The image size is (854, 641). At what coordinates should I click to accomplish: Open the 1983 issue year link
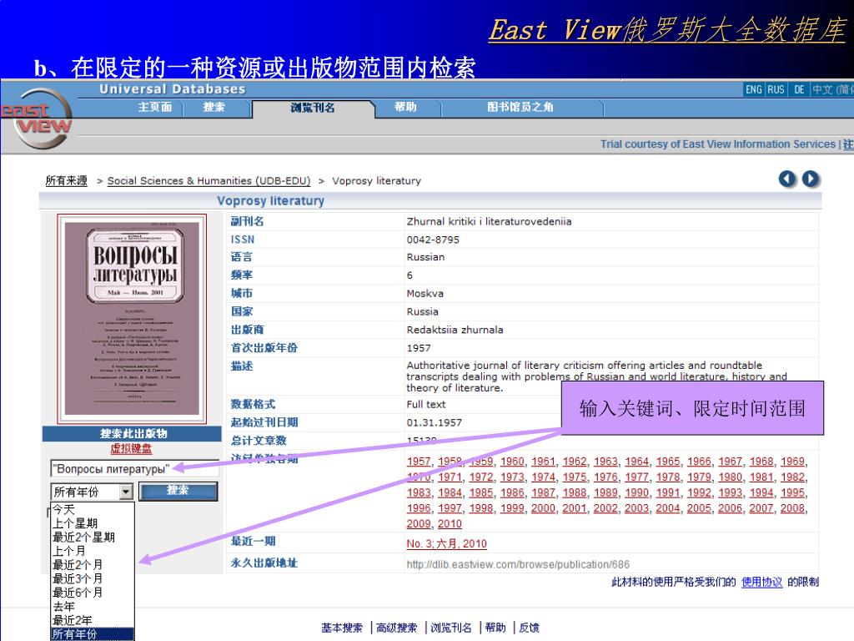click(419, 492)
